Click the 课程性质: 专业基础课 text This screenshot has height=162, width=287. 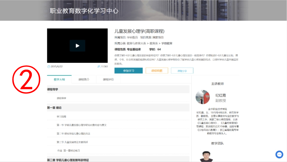click(127, 49)
